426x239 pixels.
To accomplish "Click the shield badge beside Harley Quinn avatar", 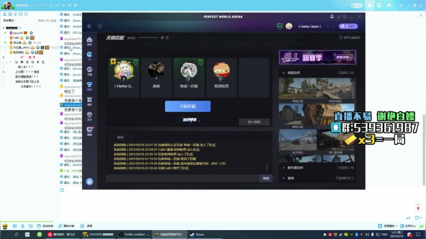I will tap(279, 26).
